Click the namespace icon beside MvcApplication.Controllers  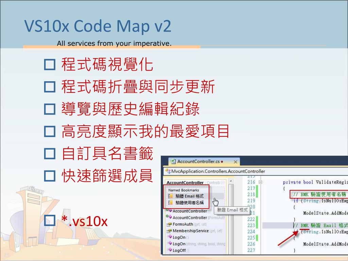point(168,171)
